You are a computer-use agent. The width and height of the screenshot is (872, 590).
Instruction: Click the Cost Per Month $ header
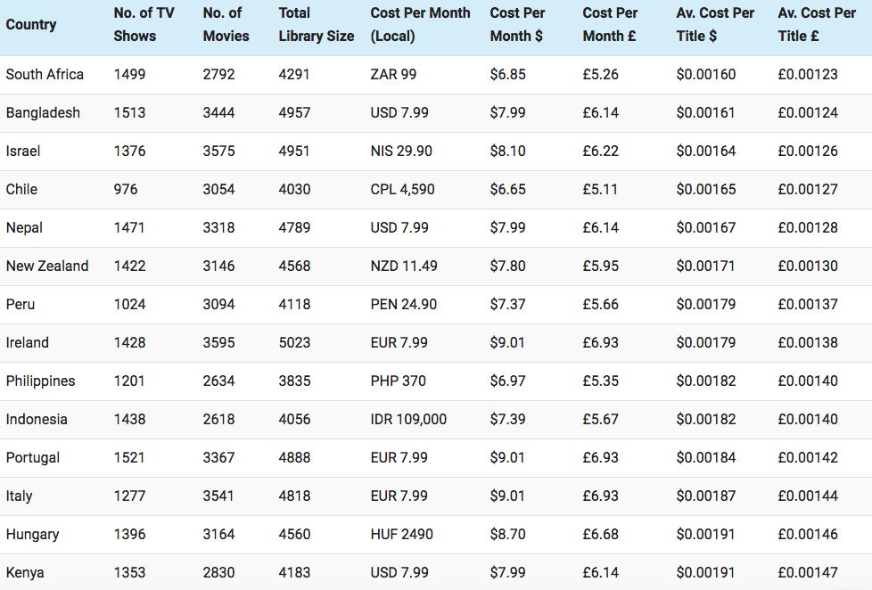point(517,25)
